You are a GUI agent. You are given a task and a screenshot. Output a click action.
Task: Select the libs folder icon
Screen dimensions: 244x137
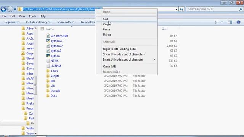click(48, 81)
